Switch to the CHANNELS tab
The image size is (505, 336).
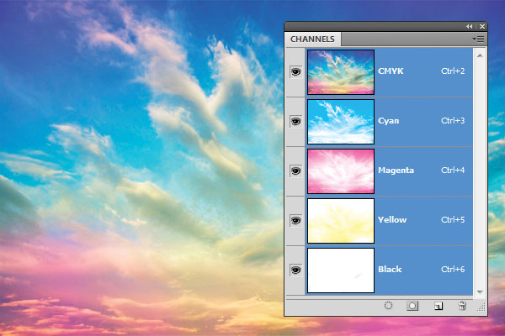coord(312,39)
